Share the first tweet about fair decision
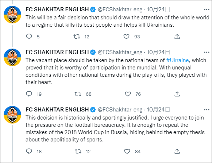The image size is (212, 163). click(x=177, y=37)
